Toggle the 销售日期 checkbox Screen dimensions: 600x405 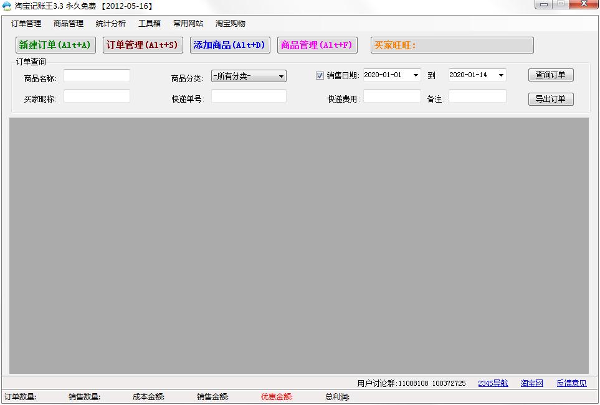320,76
